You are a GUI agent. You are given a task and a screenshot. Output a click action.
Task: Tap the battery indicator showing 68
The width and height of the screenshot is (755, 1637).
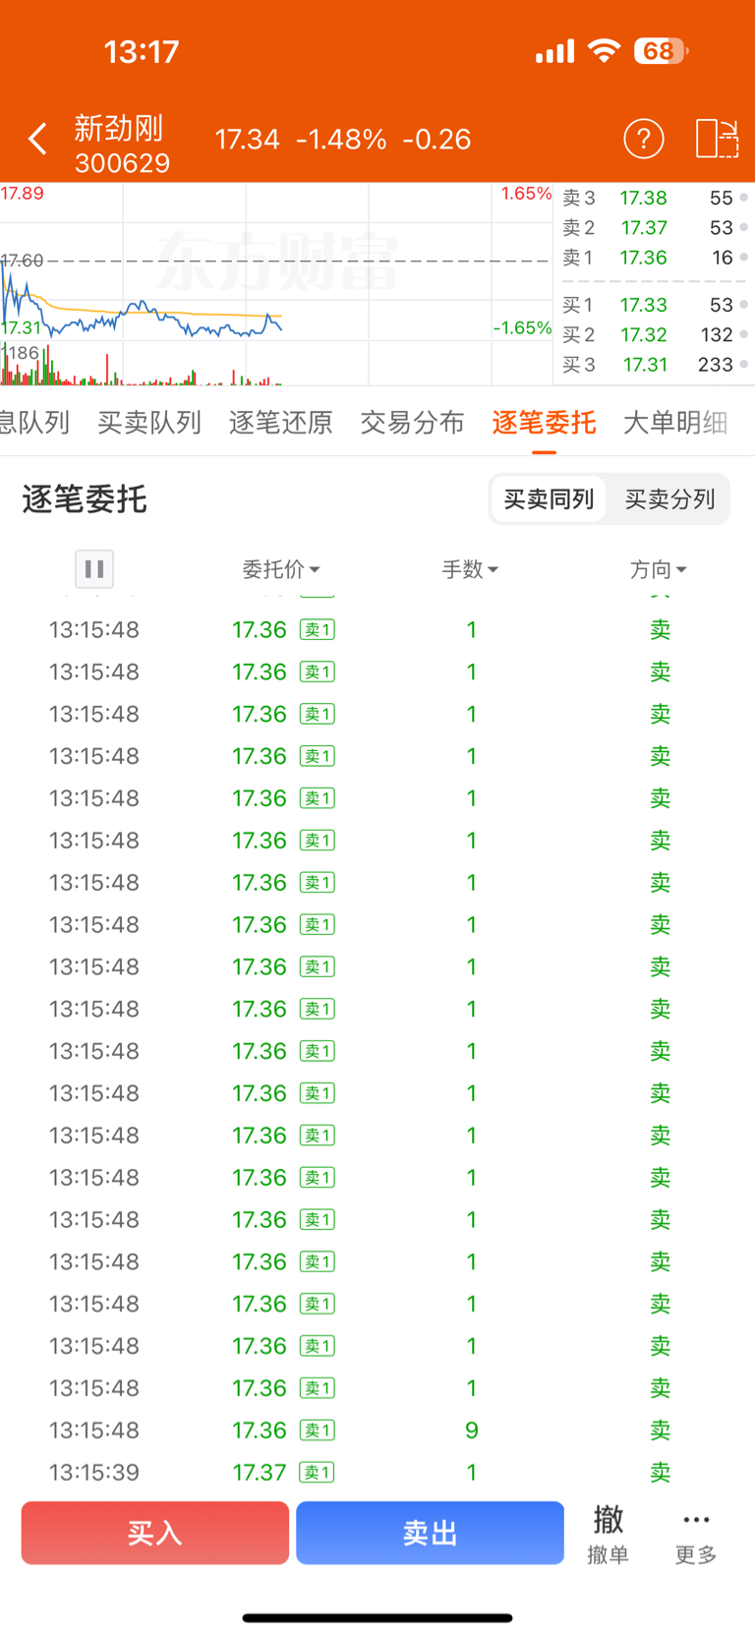pos(661,51)
